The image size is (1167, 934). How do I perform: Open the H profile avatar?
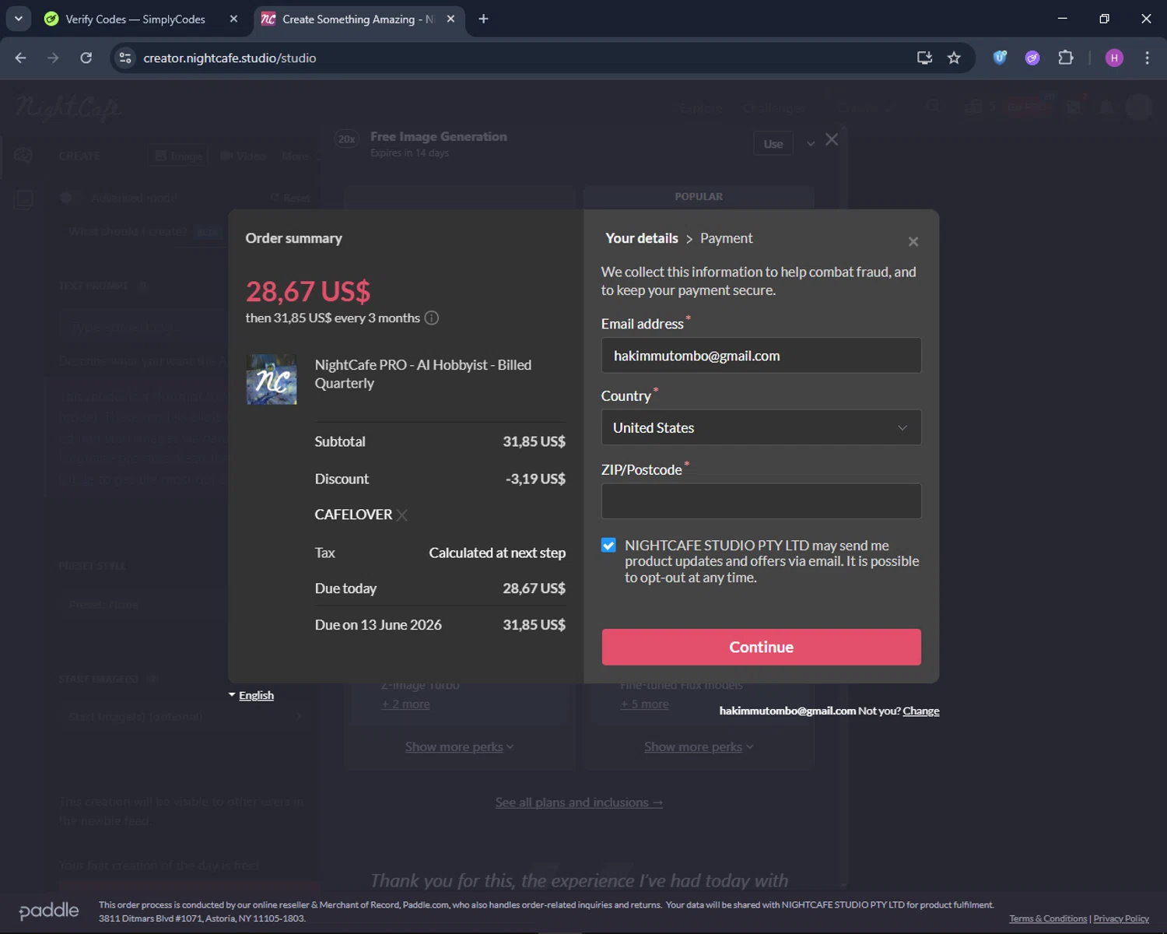[1113, 58]
